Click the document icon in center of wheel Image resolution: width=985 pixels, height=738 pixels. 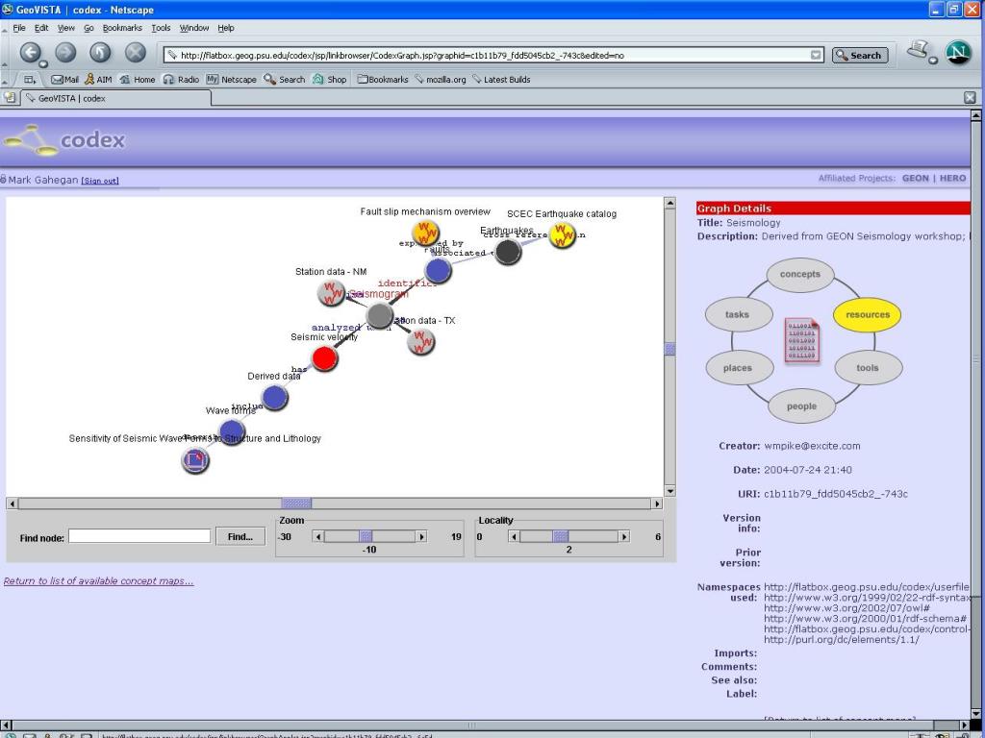pos(802,339)
